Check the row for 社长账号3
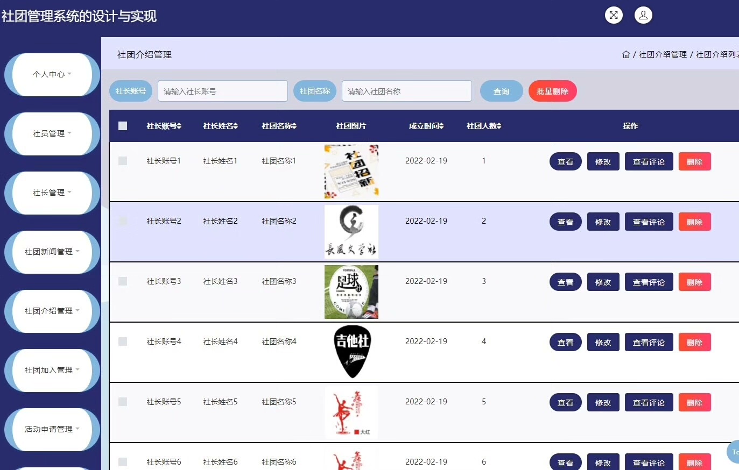 coord(123,281)
